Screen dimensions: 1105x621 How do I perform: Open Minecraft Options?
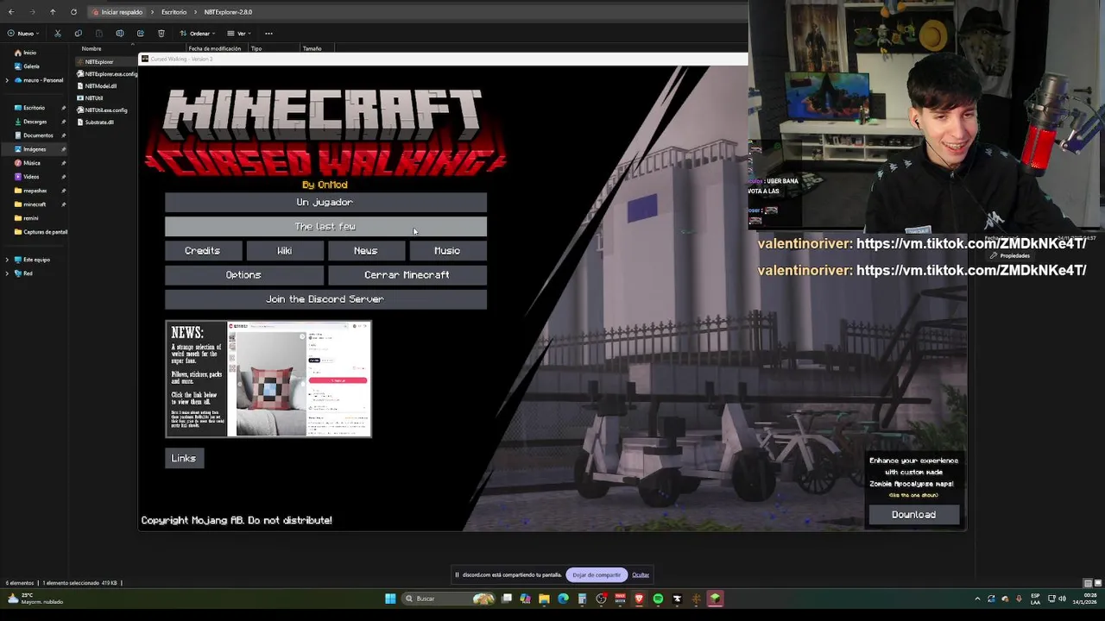[x=243, y=274]
